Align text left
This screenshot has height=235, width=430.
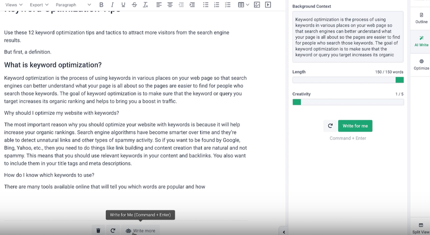pyautogui.click(x=159, y=5)
